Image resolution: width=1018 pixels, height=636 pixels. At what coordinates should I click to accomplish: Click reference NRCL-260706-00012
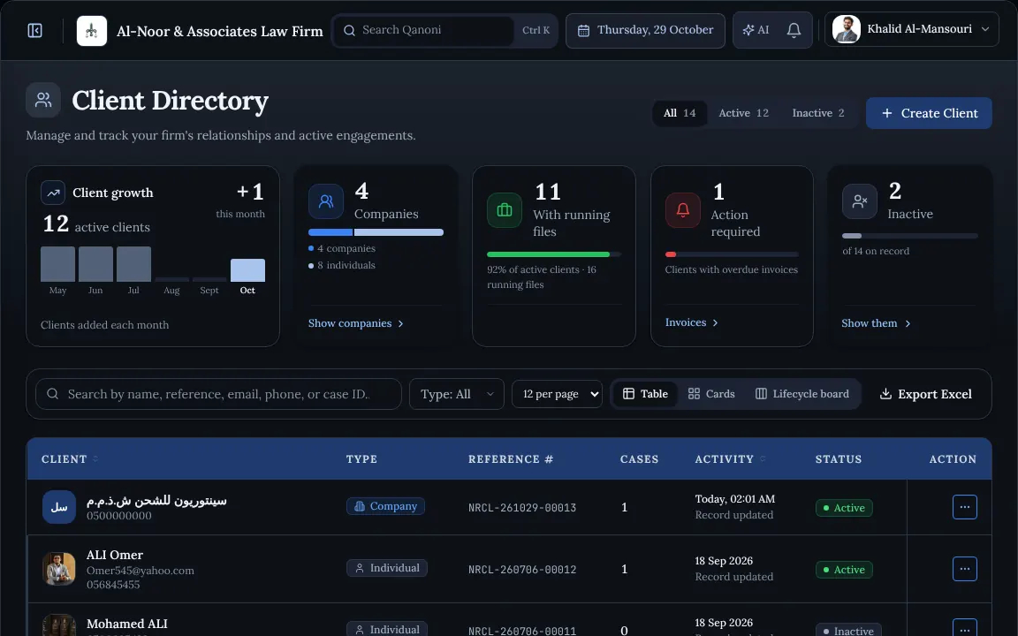tap(522, 569)
